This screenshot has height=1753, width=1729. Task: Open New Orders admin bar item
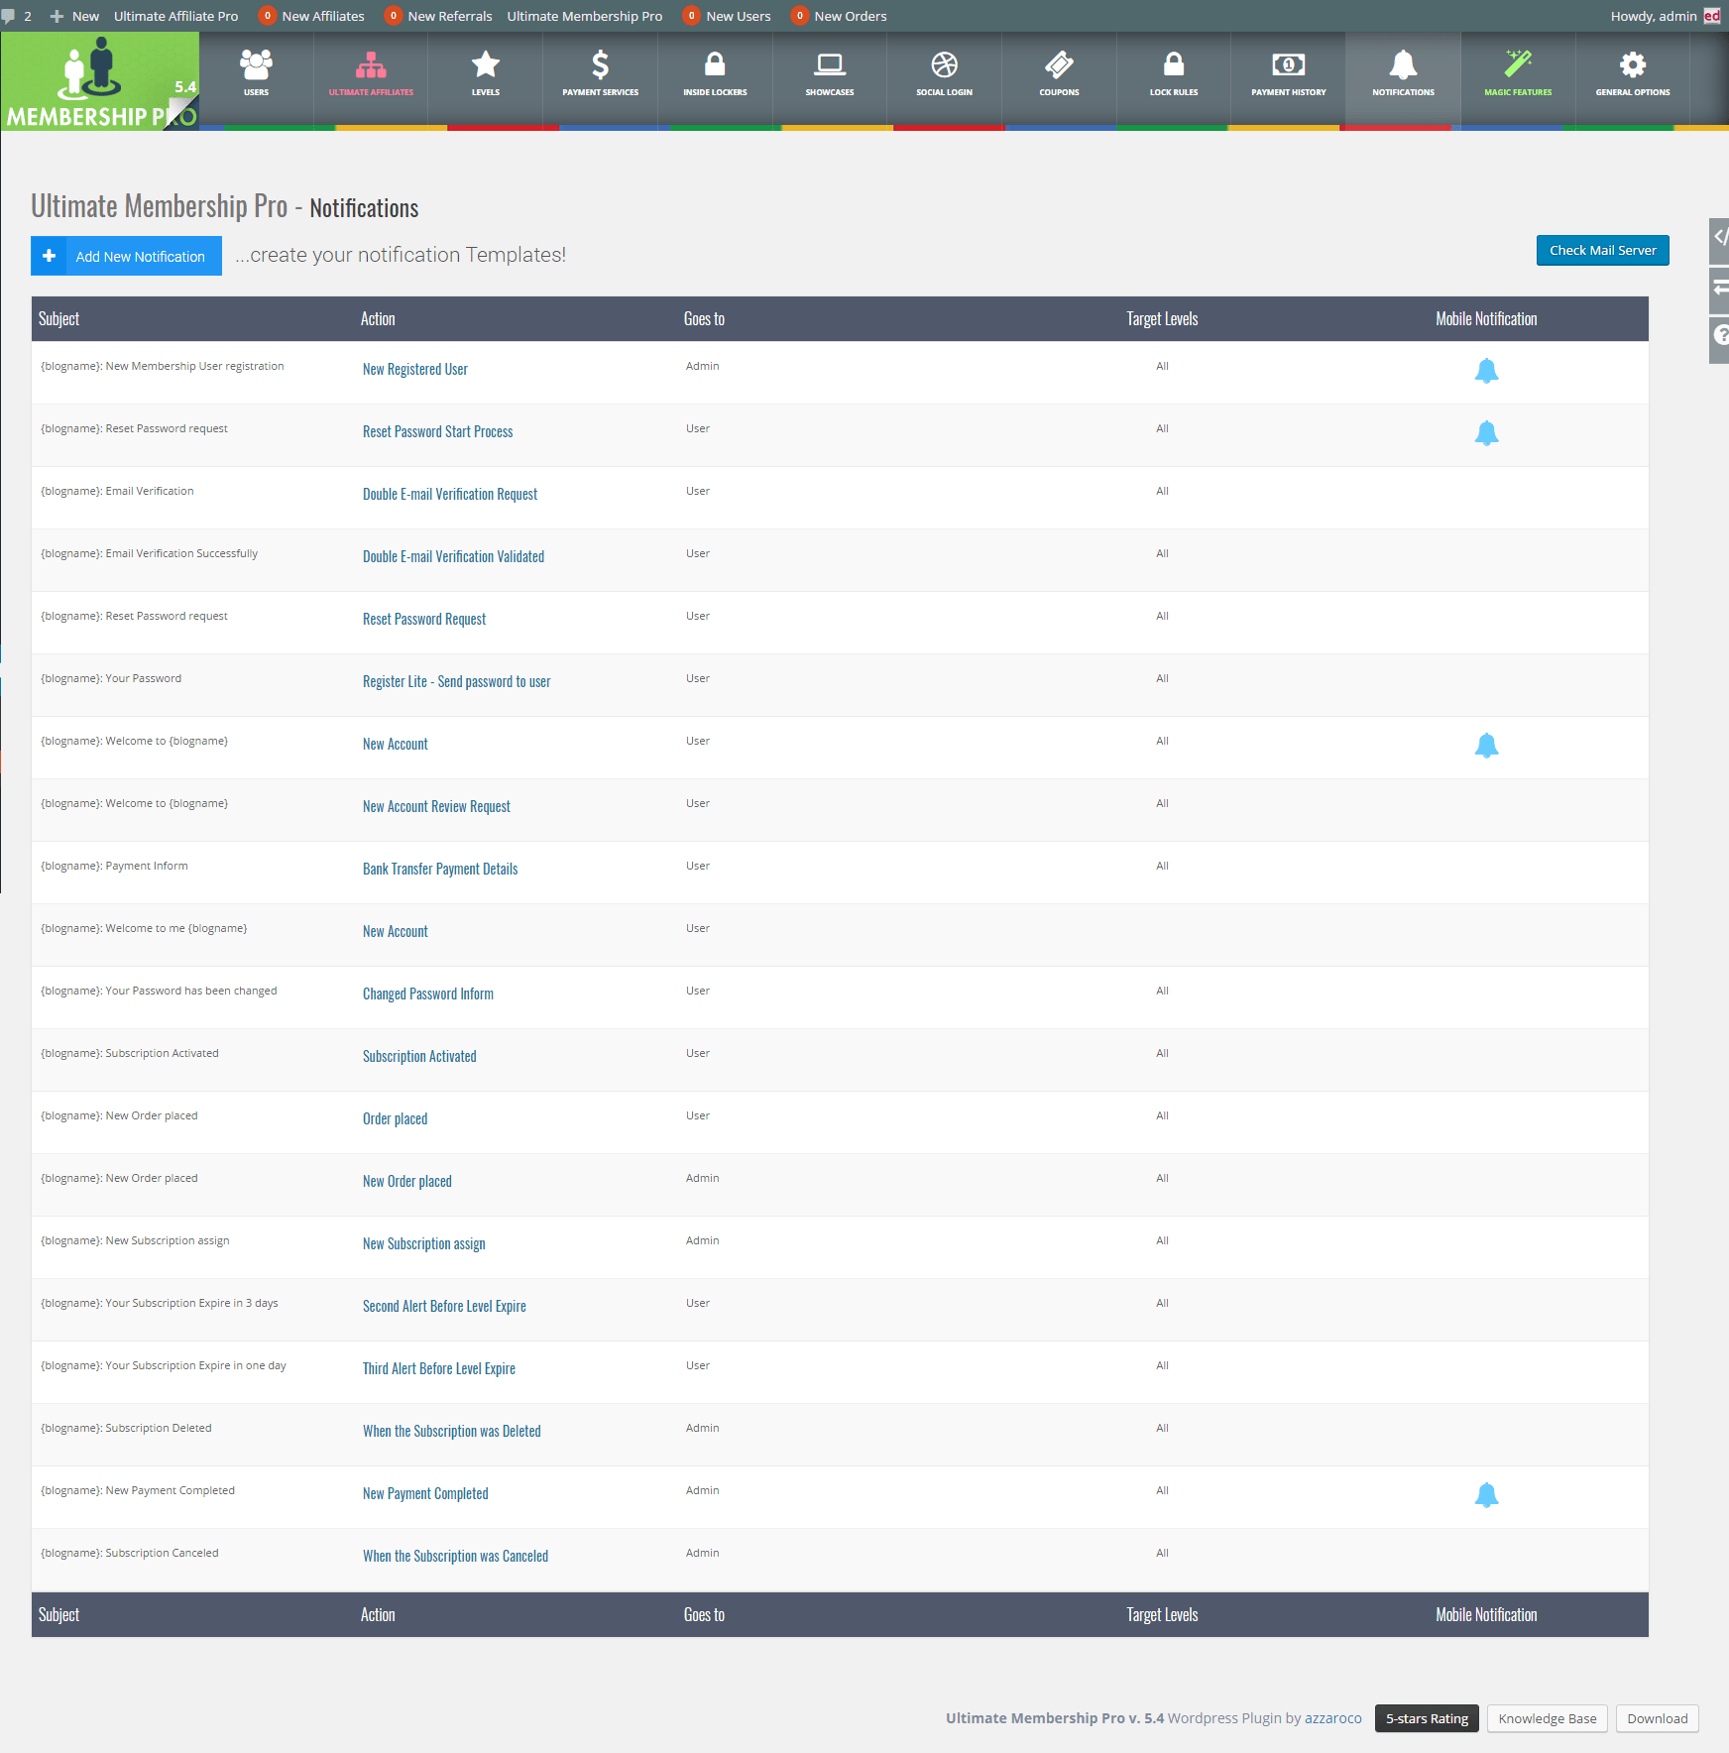tap(839, 16)
